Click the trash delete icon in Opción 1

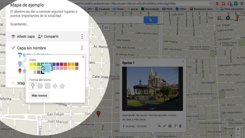click(180, 126)
